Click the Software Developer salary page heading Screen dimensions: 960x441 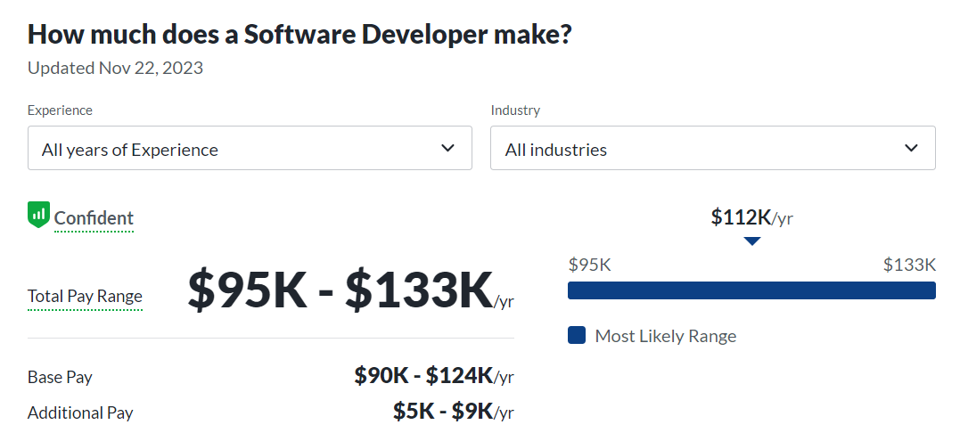pos(299,35)
